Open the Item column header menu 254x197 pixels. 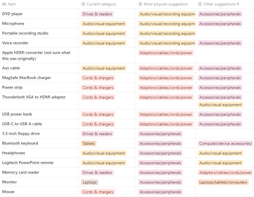pos(12,4)
